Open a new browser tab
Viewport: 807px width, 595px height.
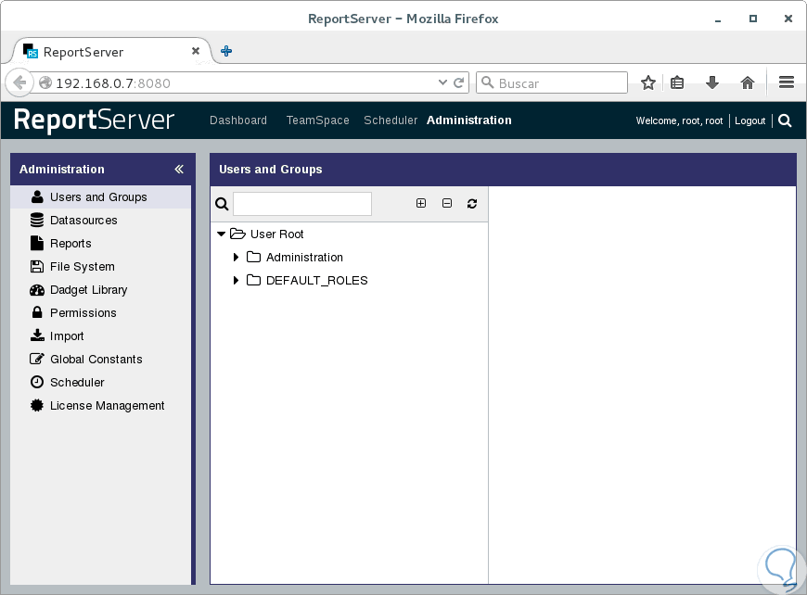pos(226,51)
